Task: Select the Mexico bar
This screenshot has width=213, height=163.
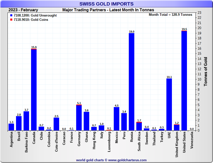Action: pos(117,119)
